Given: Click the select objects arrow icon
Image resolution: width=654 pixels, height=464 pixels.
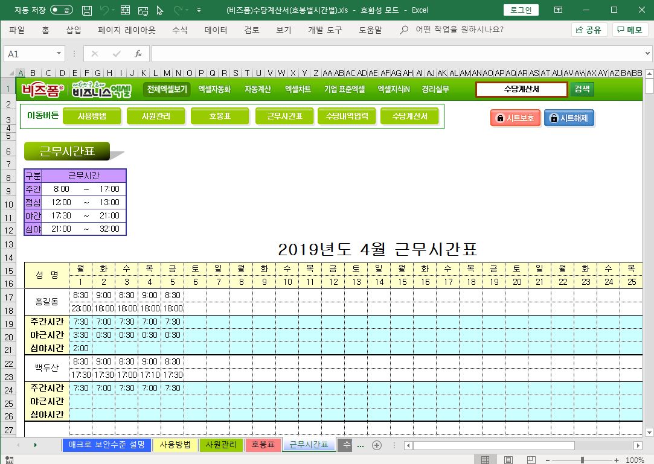Looking at the screenshot, I should (160, 10).
